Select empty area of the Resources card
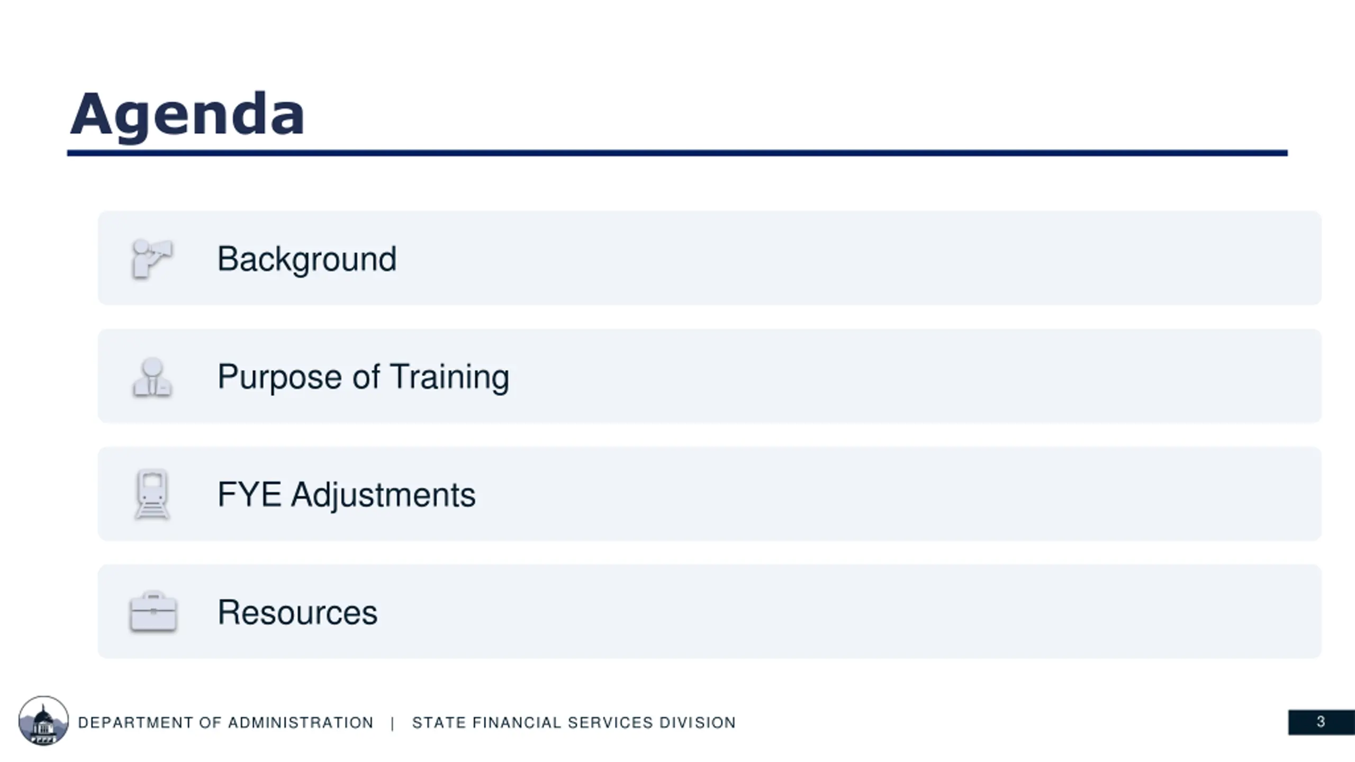Screen dimensions: 1355x762 pos(847,612)
